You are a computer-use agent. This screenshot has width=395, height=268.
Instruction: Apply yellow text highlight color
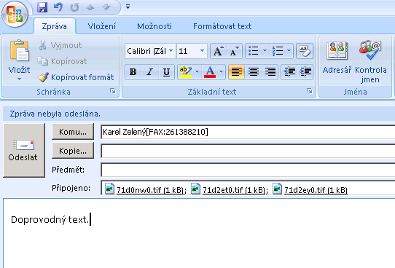point(186,72)
